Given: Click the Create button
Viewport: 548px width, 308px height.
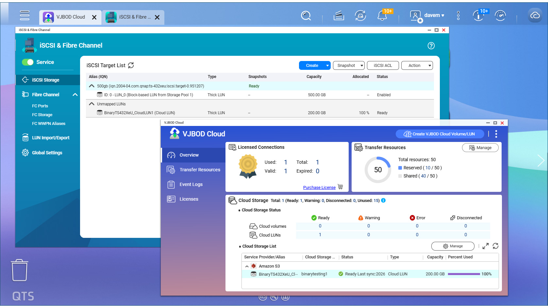Looking at the screenshot, I should [x=312, y=66].
